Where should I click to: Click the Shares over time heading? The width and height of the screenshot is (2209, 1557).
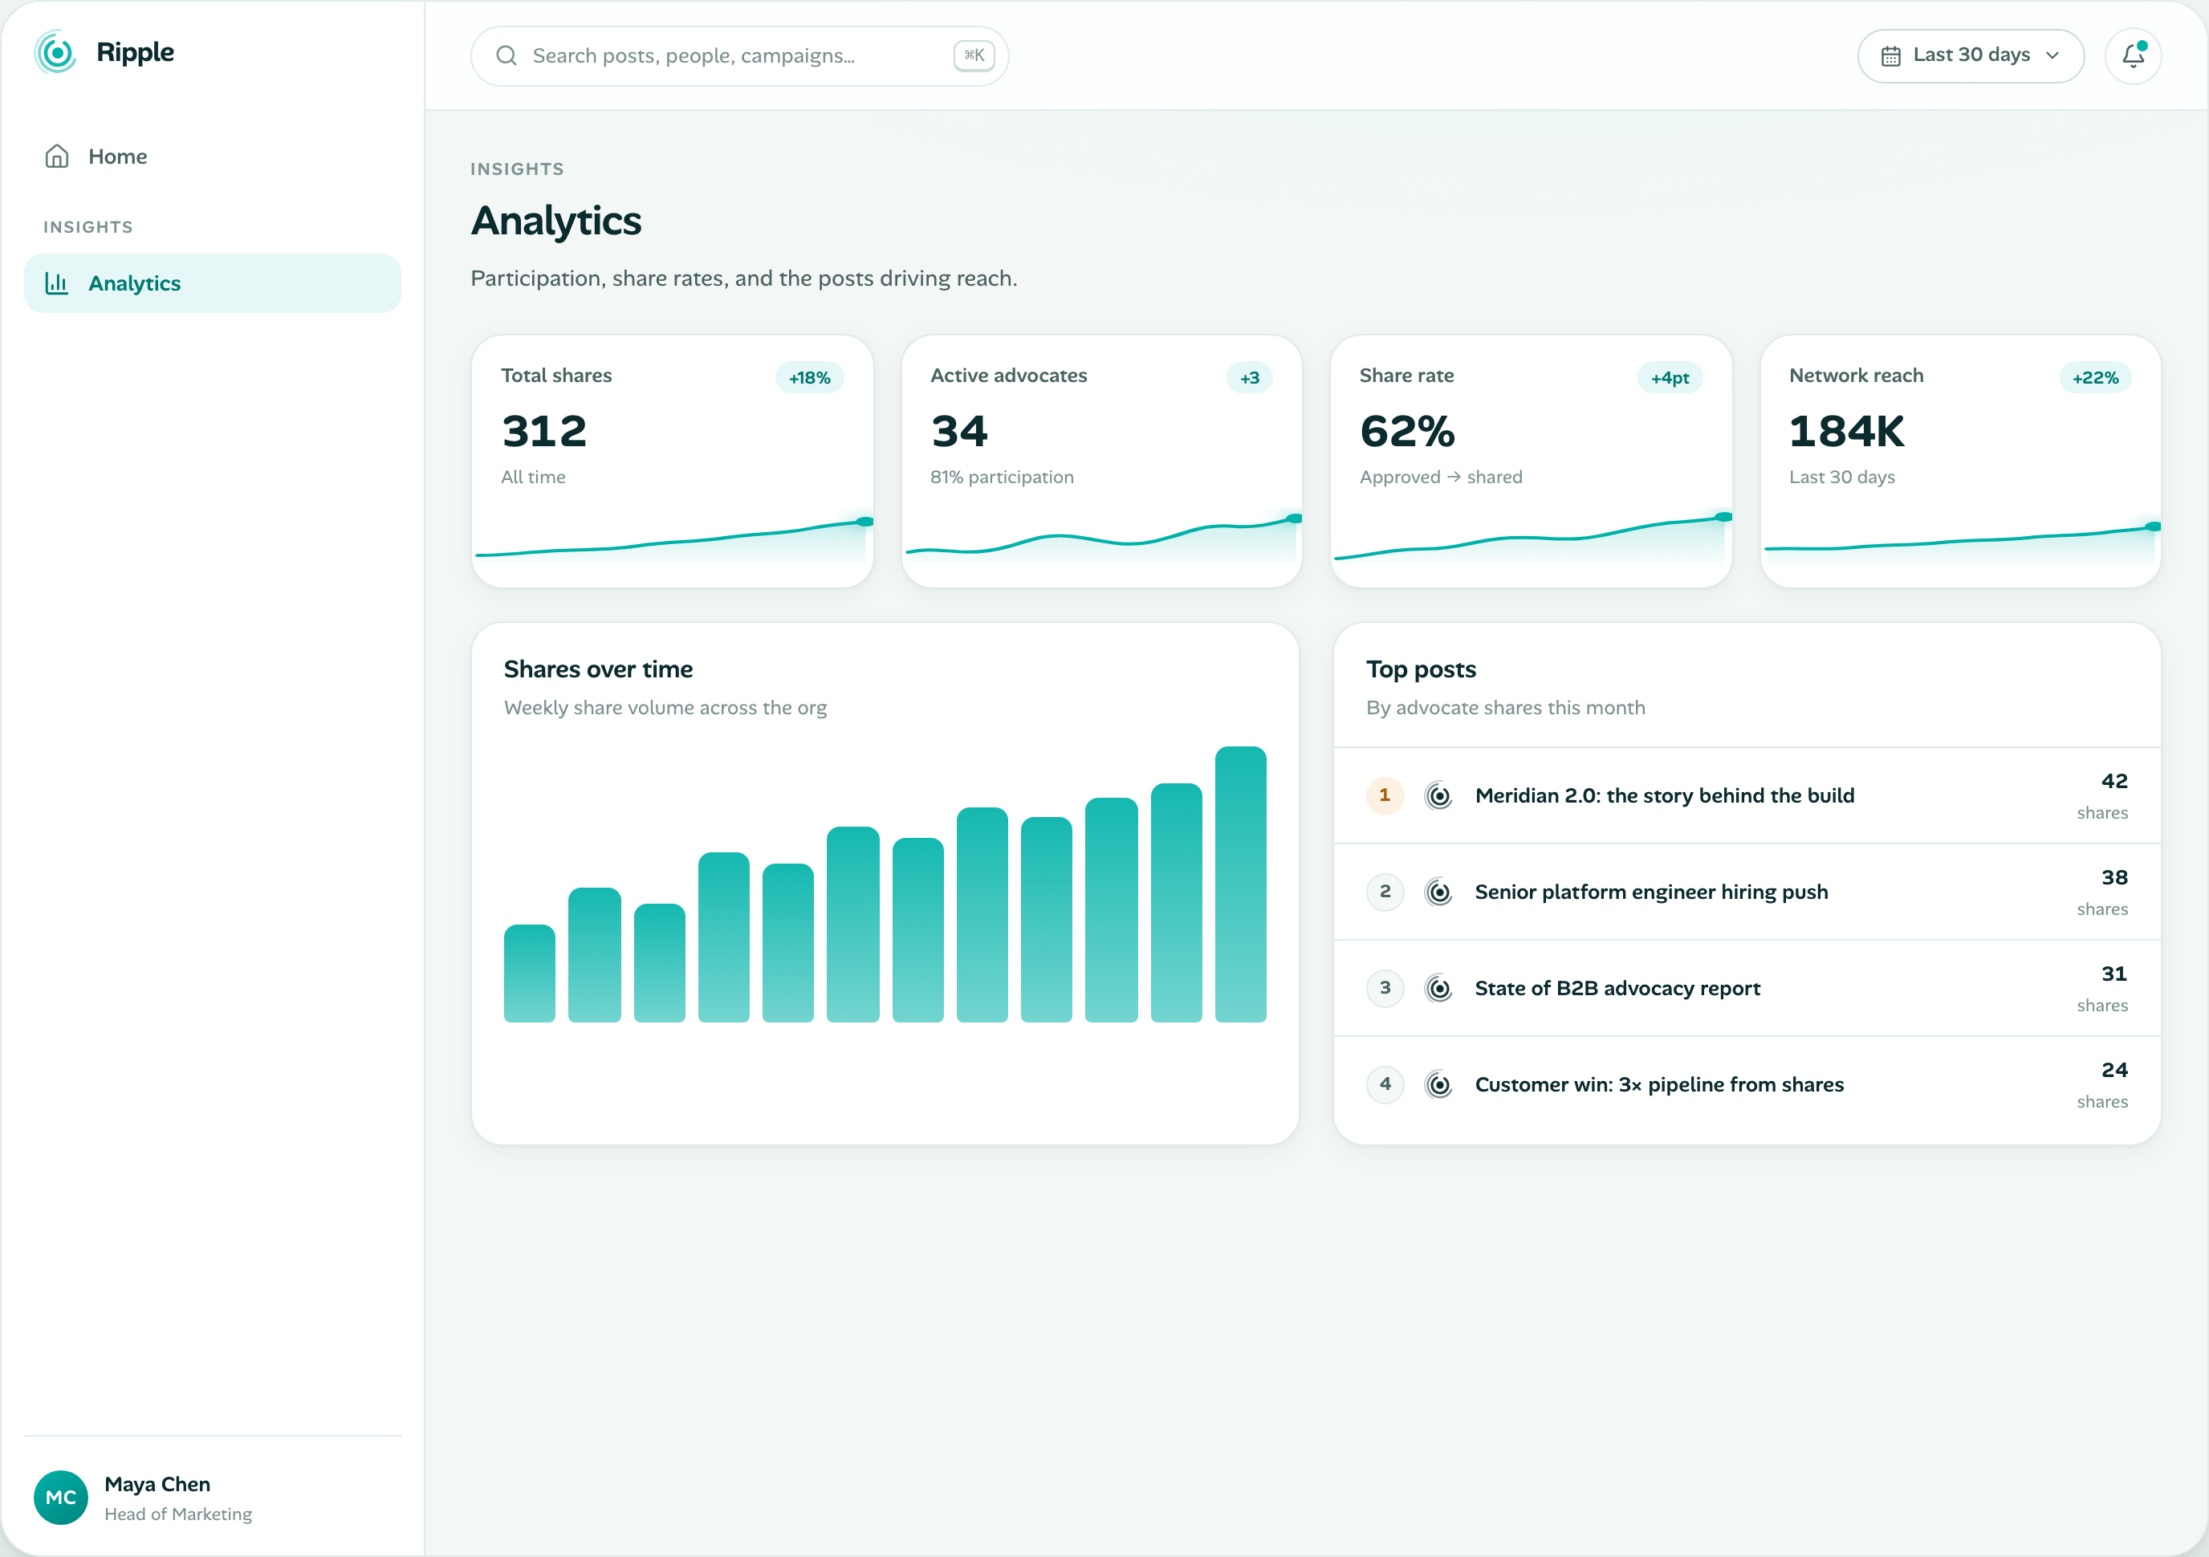[599, 669]
